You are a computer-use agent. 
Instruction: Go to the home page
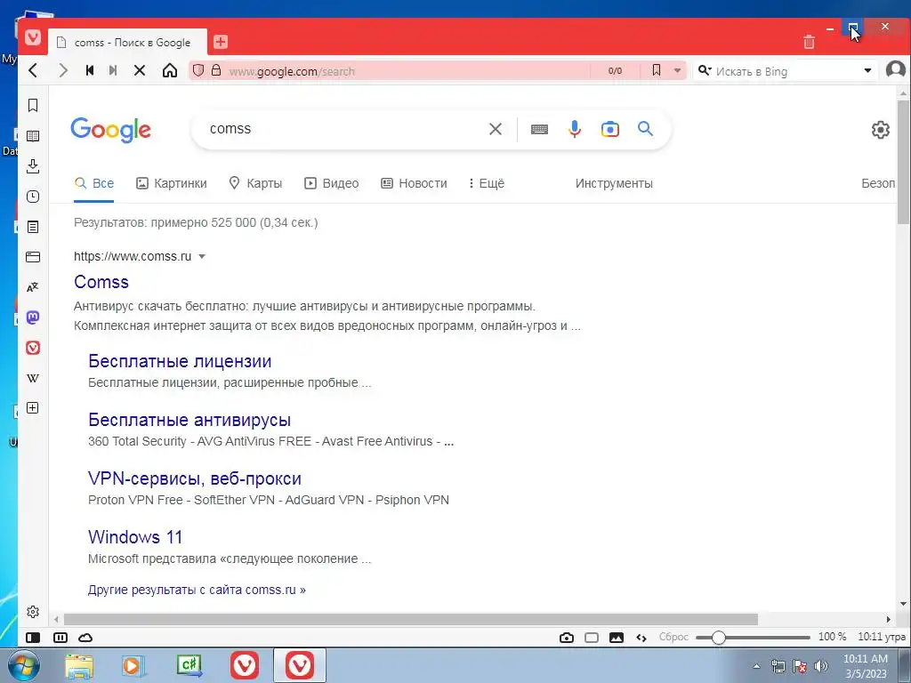[x=170, y=71]
